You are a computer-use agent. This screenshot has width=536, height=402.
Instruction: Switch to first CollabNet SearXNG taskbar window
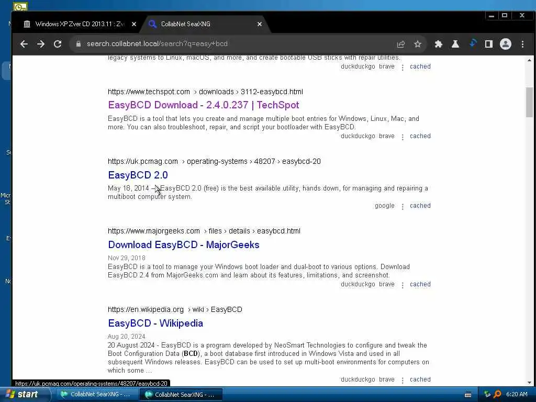[96, 395]
